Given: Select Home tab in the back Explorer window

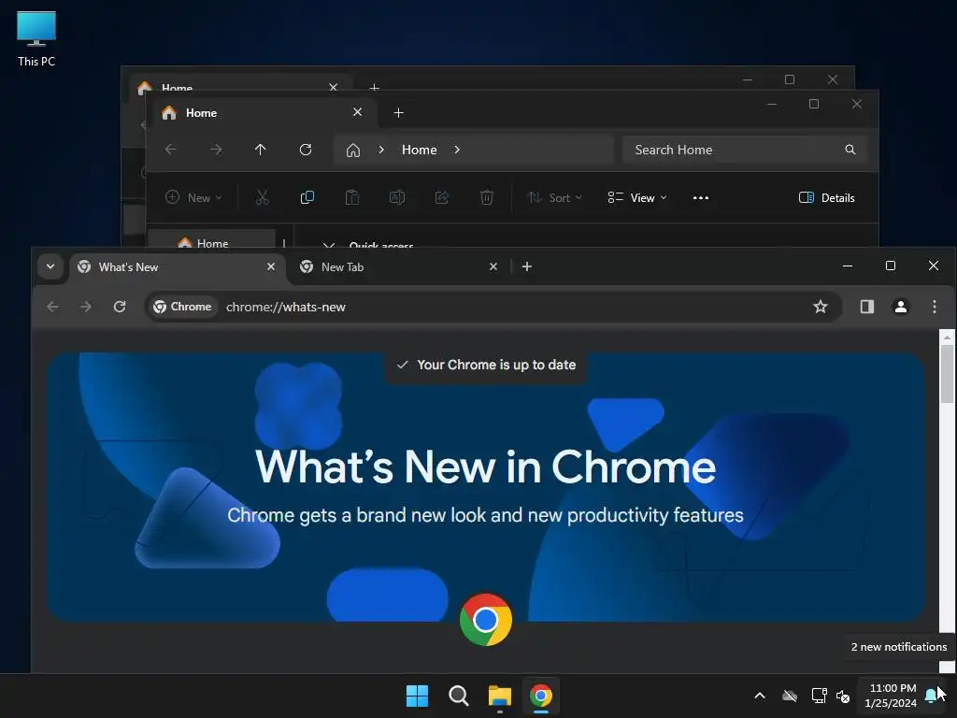Looking at the screenshot, I should pyautogui.click(x=238, y=84).
